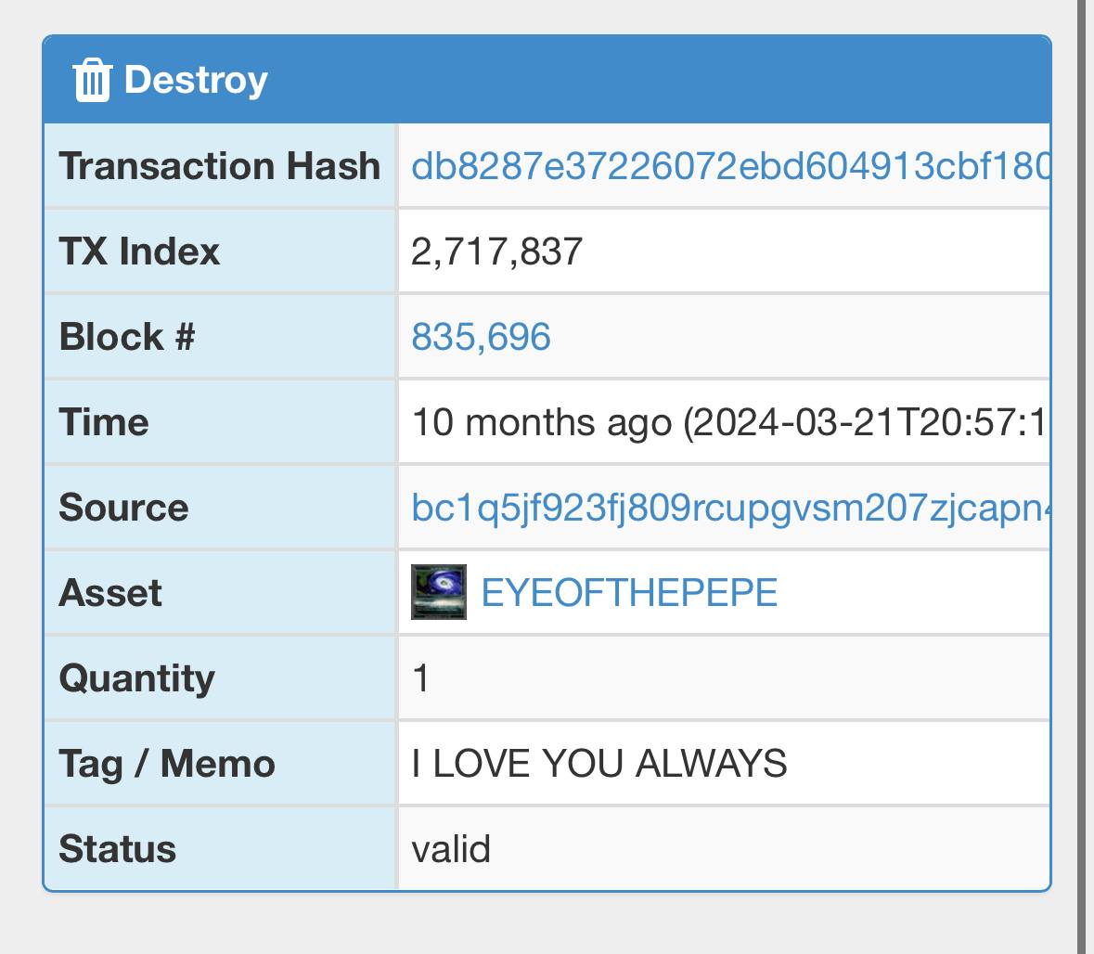The width and height of the screenshot is (1094, 954).
Task: Click the TX Index value 2,717,837
Action: (x=496, y=251)
